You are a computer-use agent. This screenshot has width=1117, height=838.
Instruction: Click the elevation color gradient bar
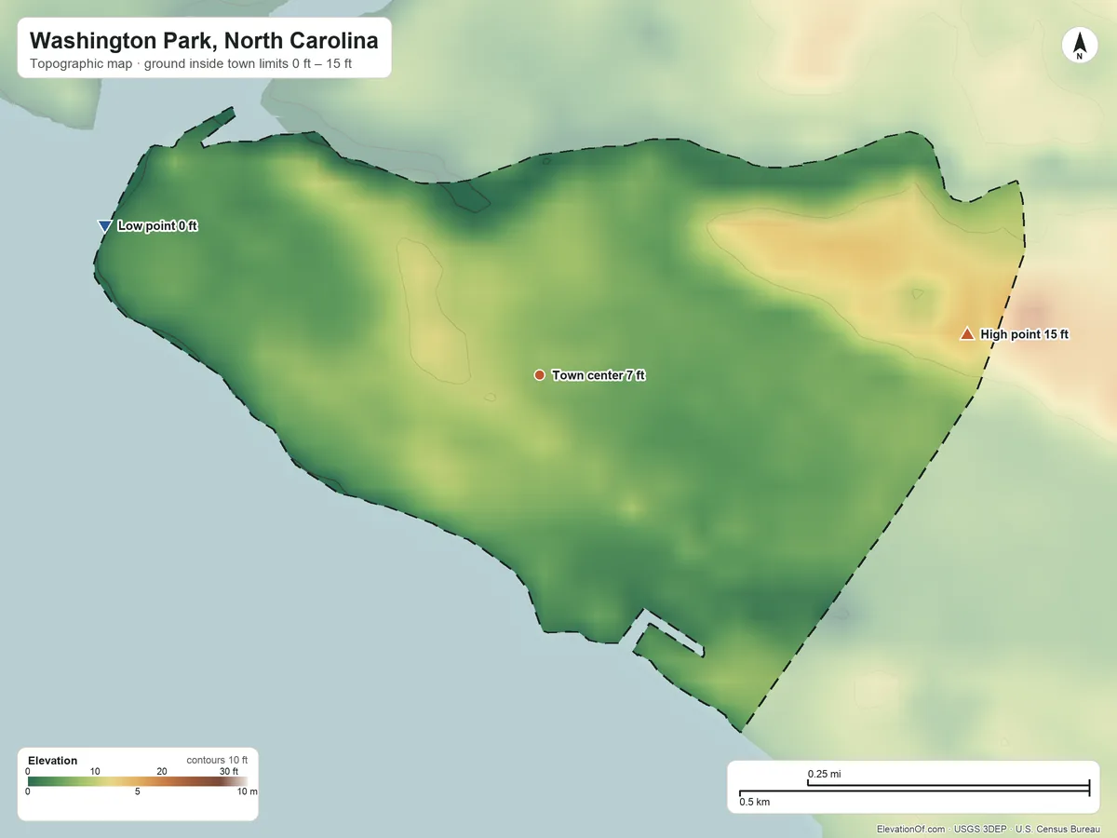coord(137,781)
